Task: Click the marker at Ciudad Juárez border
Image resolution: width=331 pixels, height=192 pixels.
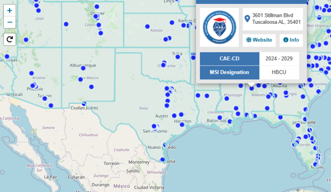Action: click(x=84, y=104)
